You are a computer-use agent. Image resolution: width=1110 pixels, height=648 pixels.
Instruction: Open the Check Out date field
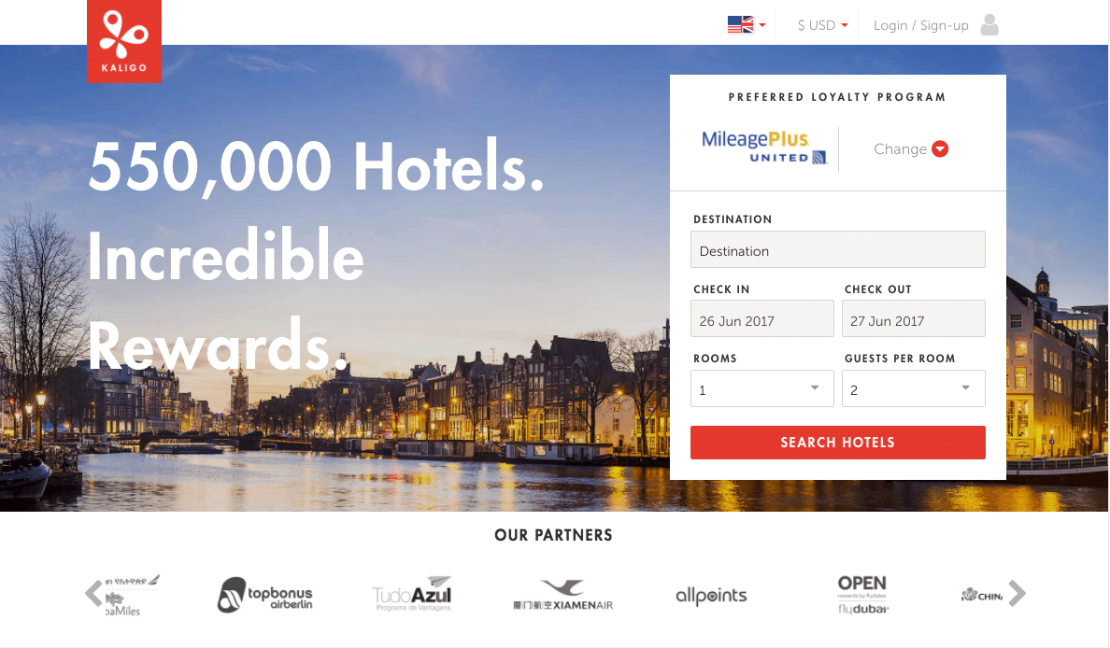click(913, 318)
